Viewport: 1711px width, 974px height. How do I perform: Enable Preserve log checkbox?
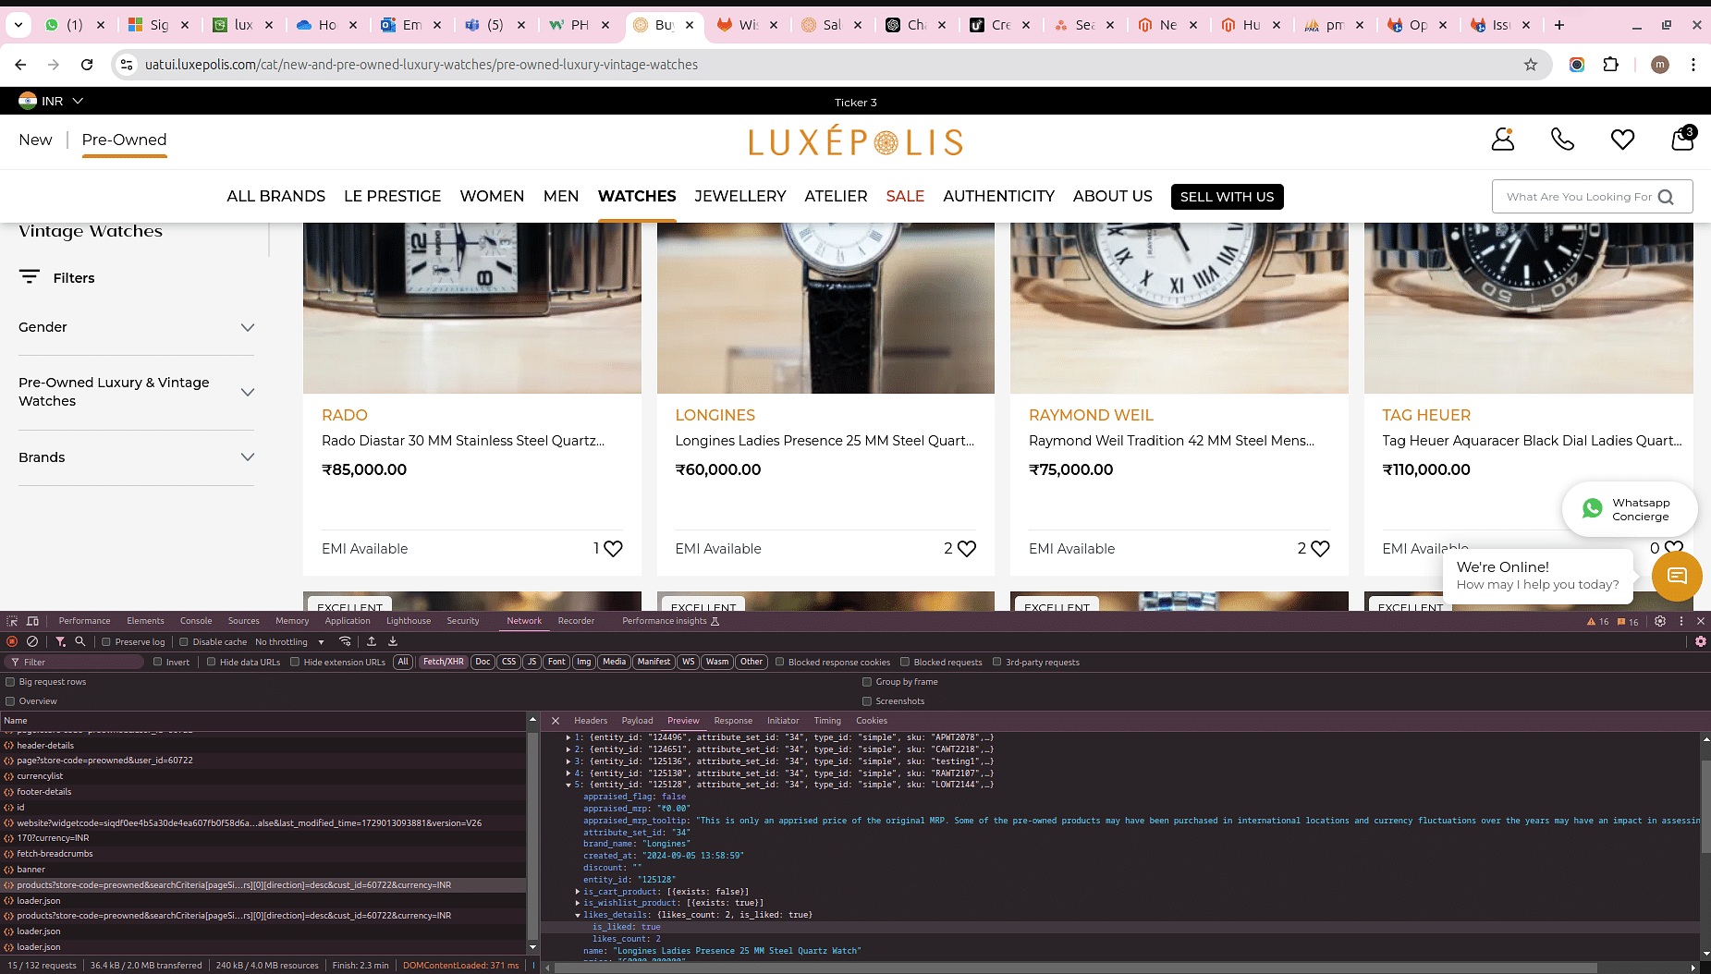click(106, 642)
